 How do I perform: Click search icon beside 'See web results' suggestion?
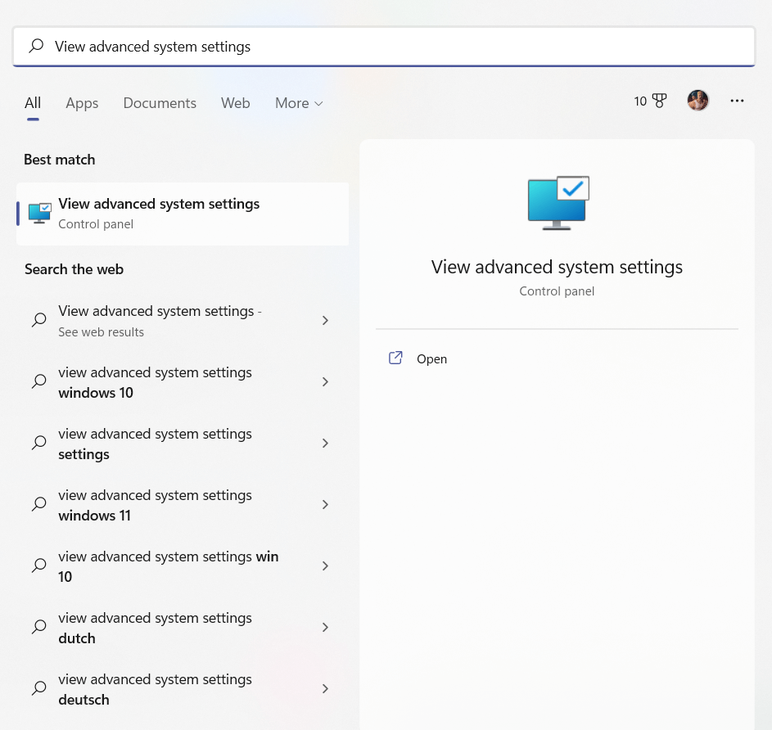39,320
